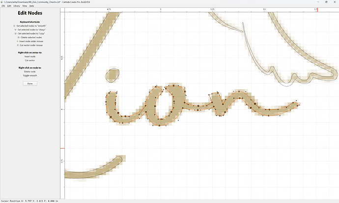Click the 4.25 mark on the vertical ruler
Screen dimensions: 339x203
pos(62,57)
